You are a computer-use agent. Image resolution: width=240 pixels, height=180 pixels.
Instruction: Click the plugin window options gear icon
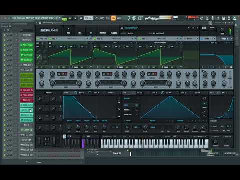(x=40, y=23)
